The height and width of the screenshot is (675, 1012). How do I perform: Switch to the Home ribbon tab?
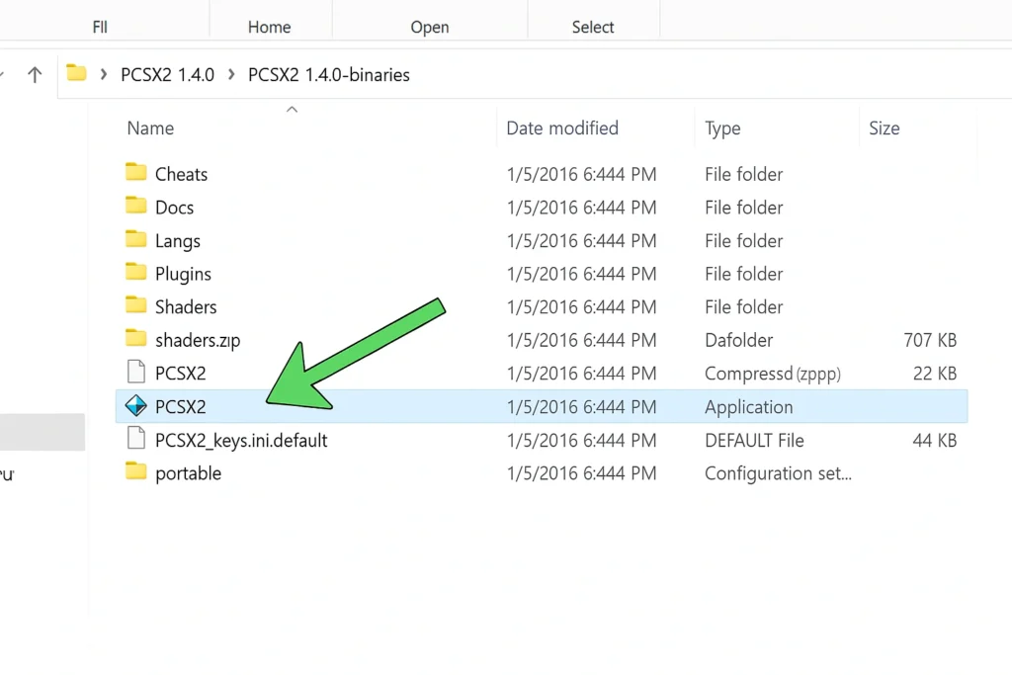pos(269,27)
